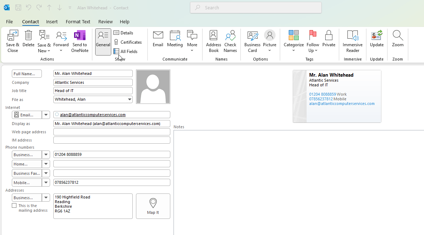Expand the File as dropdown

click(129, 99)
